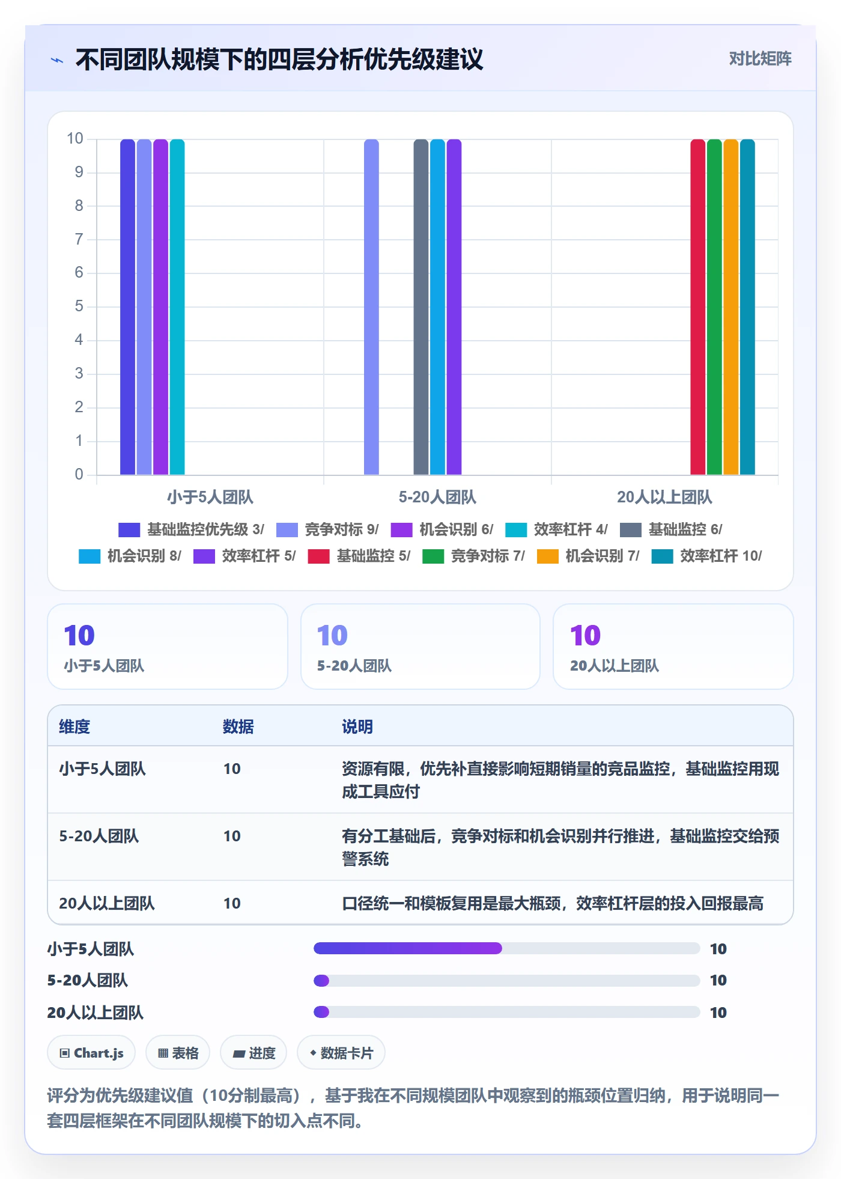This screenshot has height=1179, width=841.
Task: Select the description starting with 资源有限
Action: click(x=560, y=780)
